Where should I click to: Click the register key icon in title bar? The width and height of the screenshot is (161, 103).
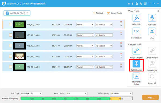click(133, 4)
